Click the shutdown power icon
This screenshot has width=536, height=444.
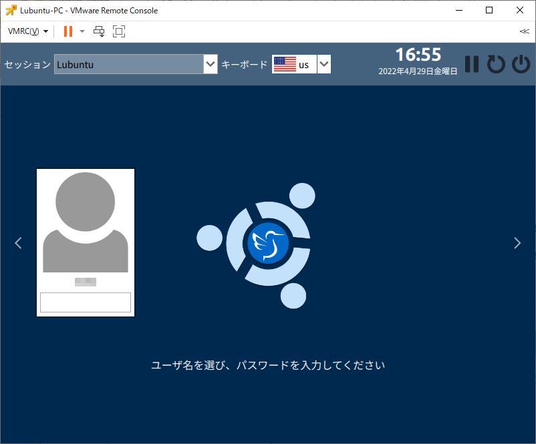point(521,64)
